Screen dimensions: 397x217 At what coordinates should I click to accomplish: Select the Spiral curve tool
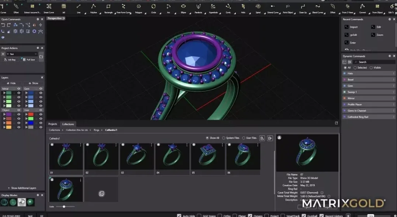(x=258, y=8)
